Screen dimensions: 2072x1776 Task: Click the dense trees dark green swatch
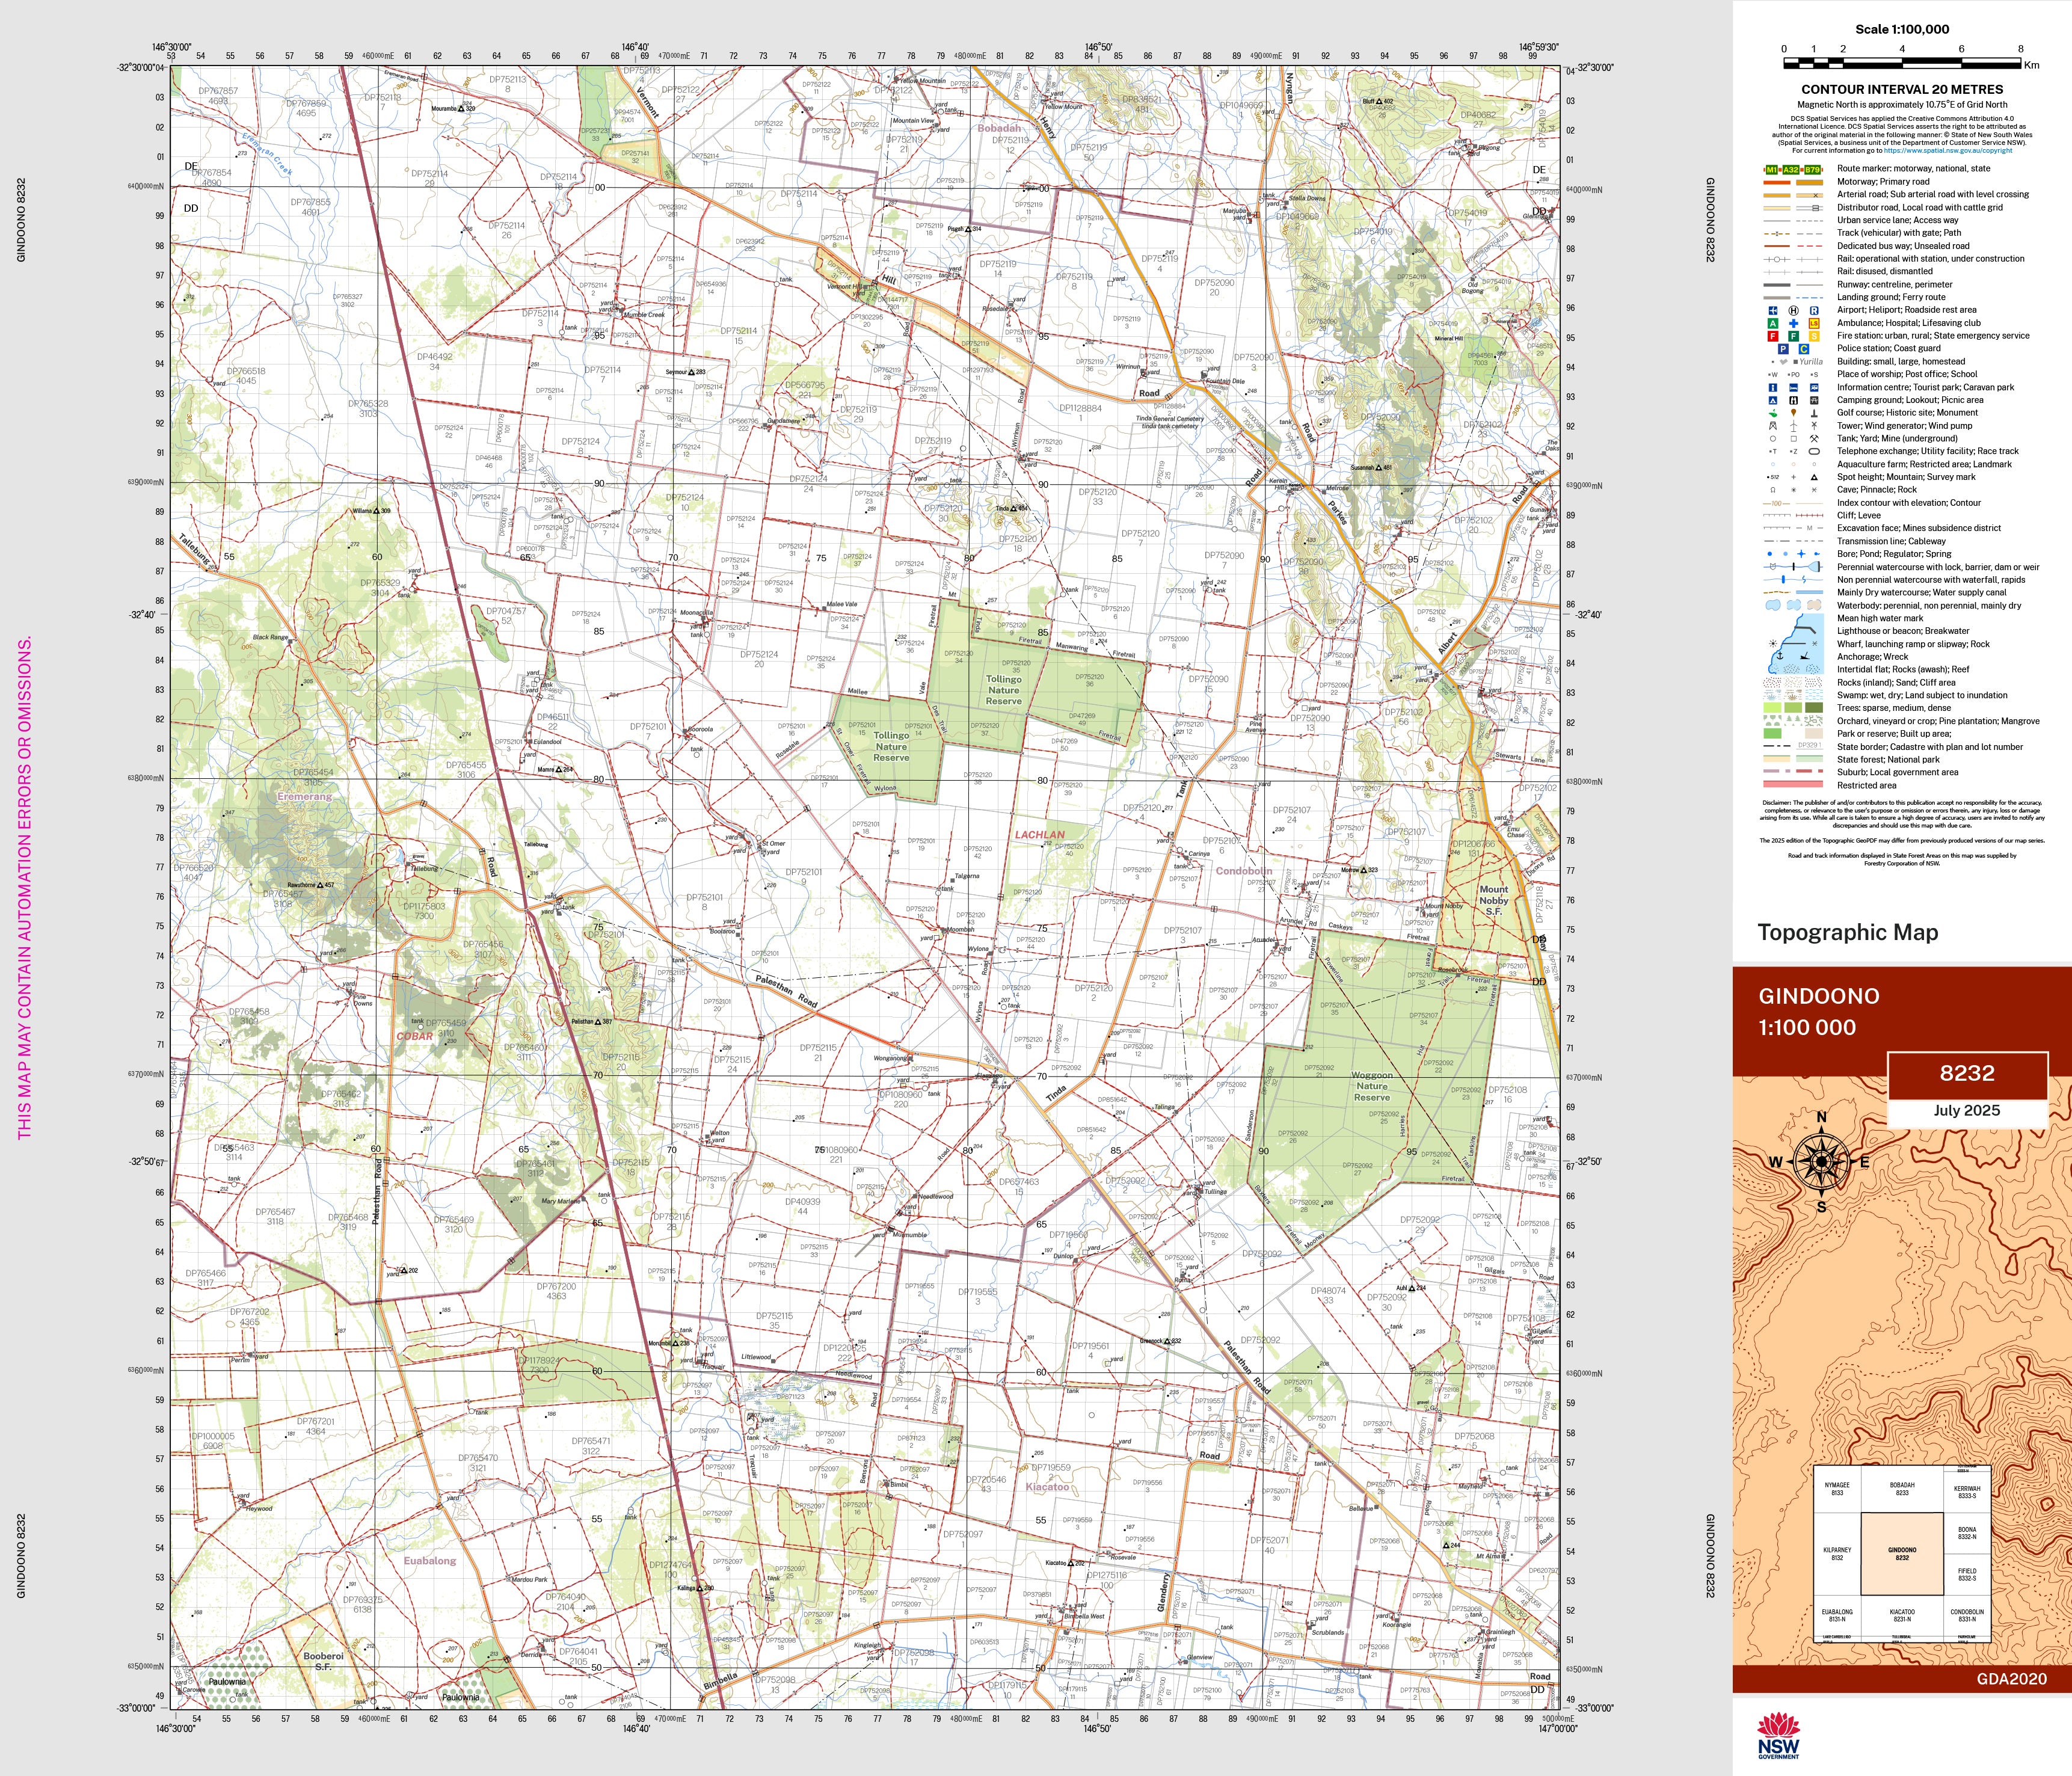[x=1814, y=708]
